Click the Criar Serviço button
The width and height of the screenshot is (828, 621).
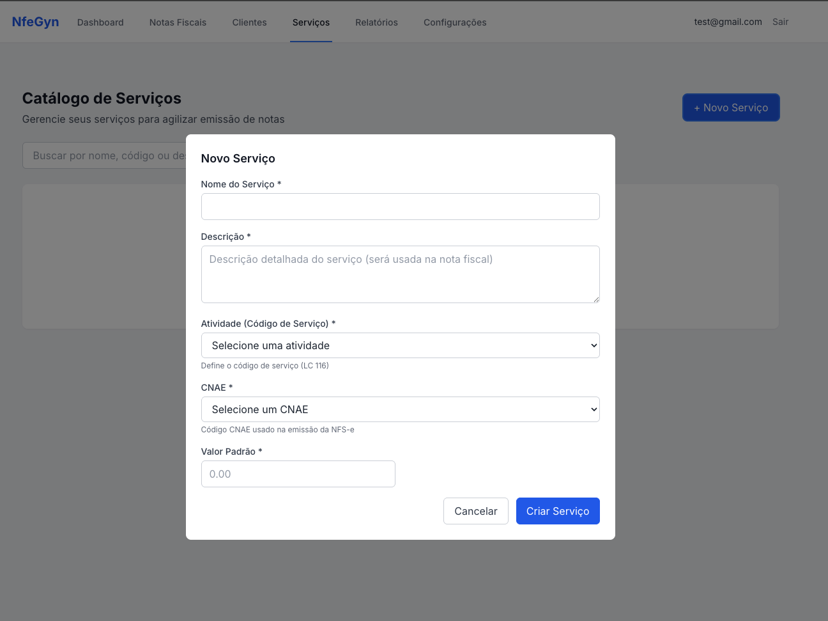coord(557,511)
